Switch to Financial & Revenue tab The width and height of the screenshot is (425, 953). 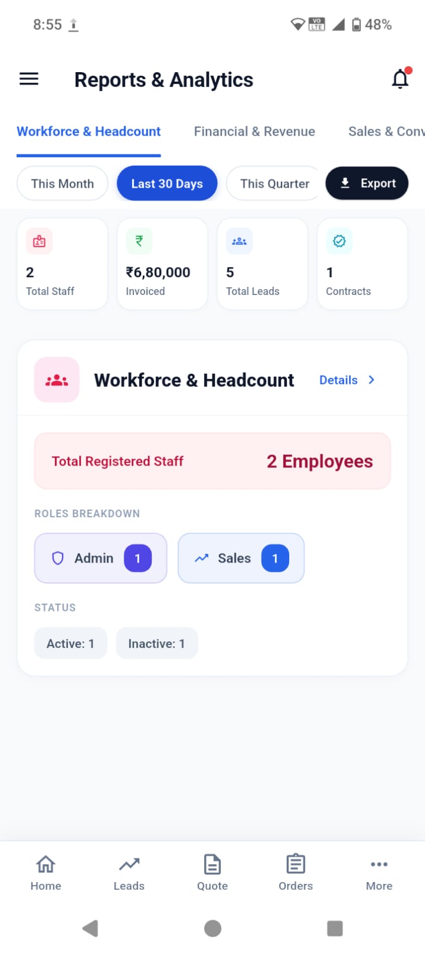[x=255, y=131]
